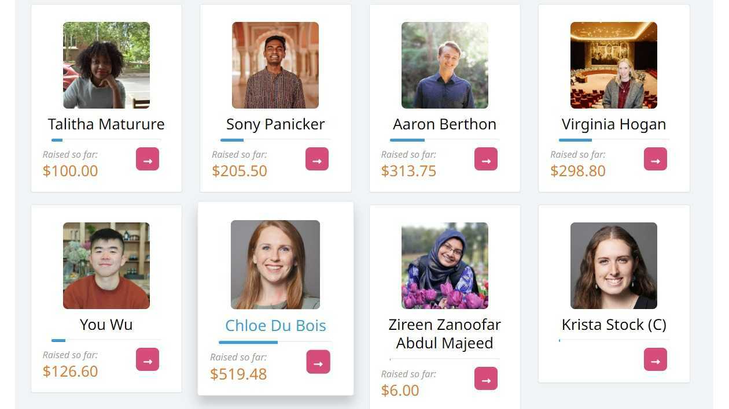729x409 pixels.
Task: Open Virginia Hogan's profile photo
Action: point(614,65)
